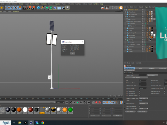Open the spline pen tool icon
Viewport: 167px width, 125px height.
tap(42, 8)
